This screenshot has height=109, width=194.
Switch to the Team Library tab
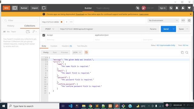(x=103, y=8)
